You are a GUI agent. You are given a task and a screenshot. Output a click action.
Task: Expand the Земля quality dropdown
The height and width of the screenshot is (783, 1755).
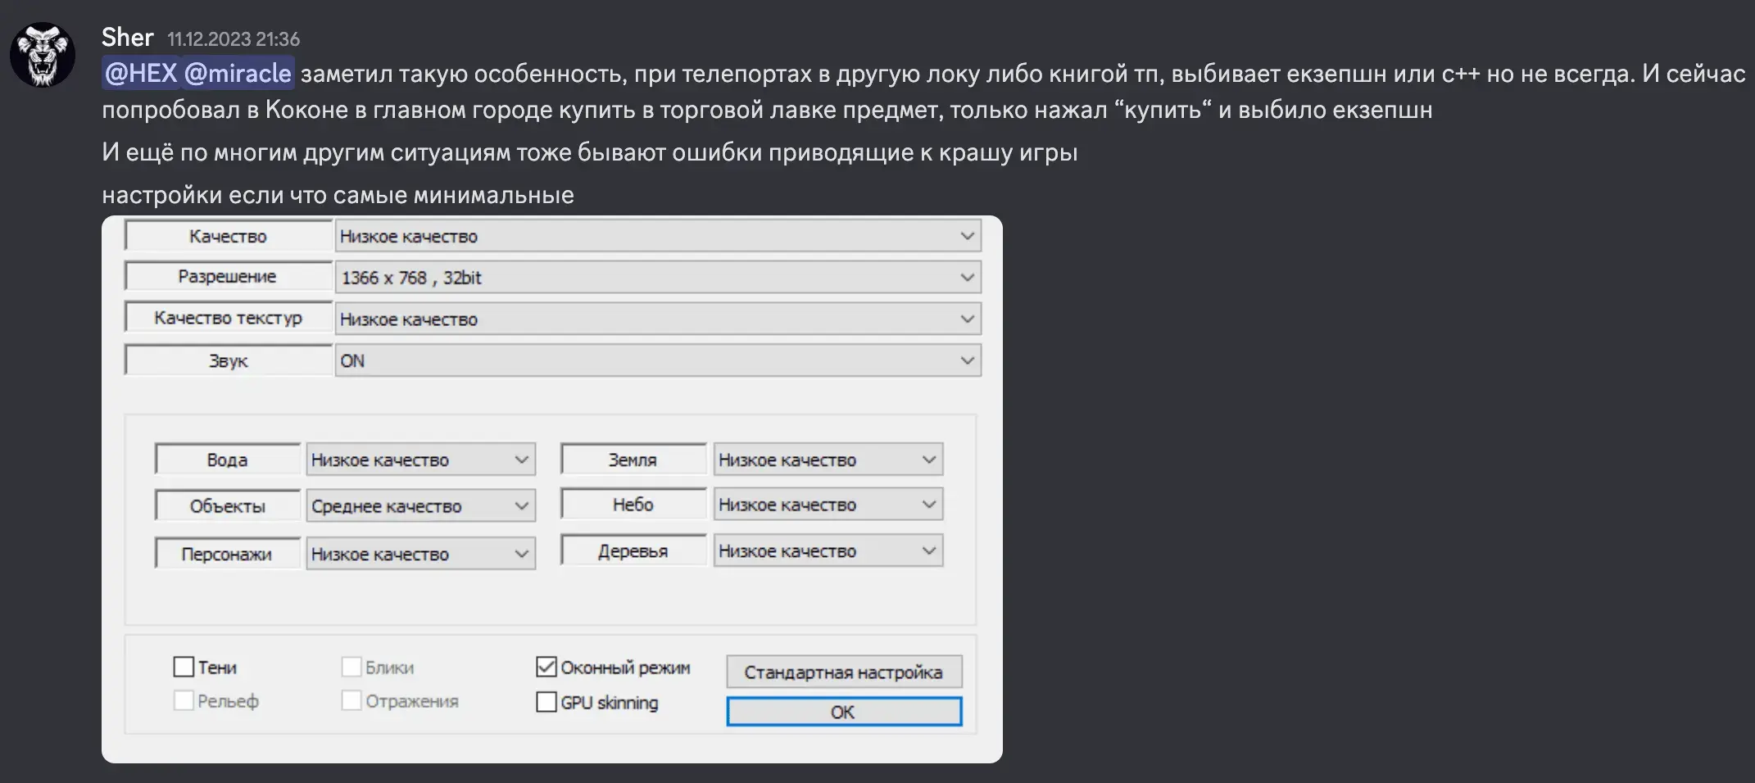[828, 459]
